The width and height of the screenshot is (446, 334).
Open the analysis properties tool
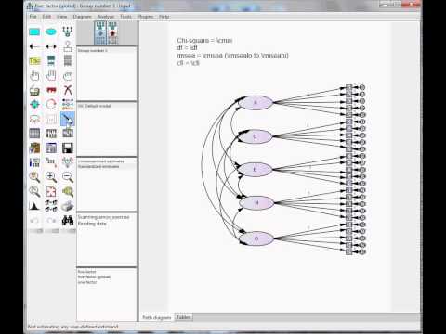coord(51,134)
